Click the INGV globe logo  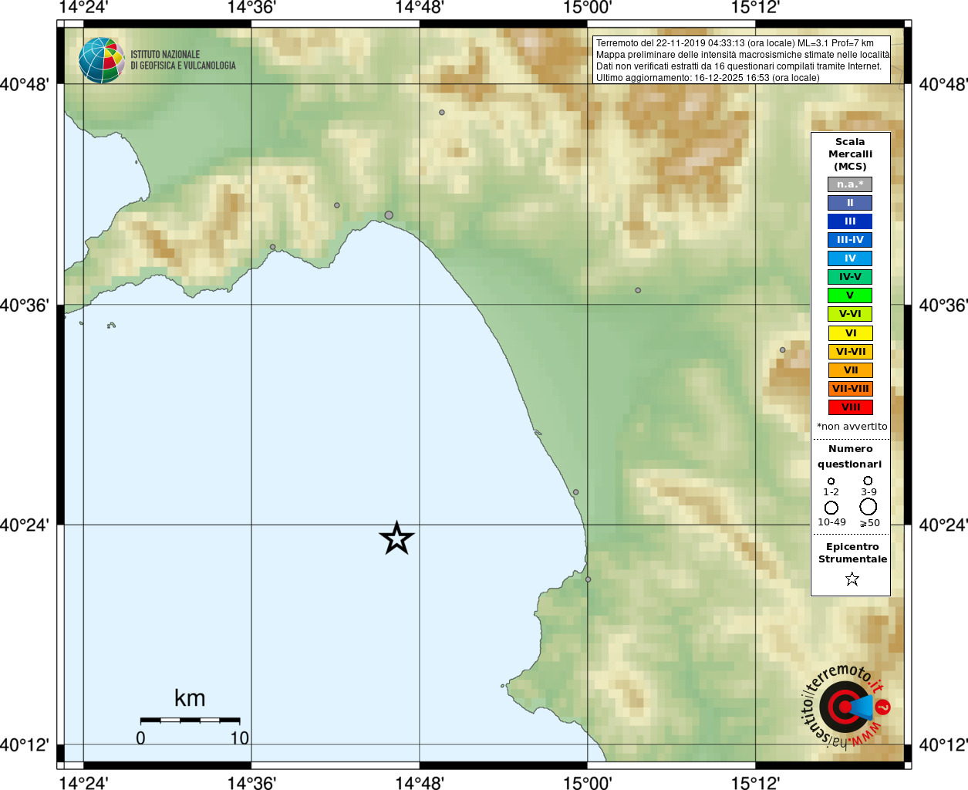point(102,60)
